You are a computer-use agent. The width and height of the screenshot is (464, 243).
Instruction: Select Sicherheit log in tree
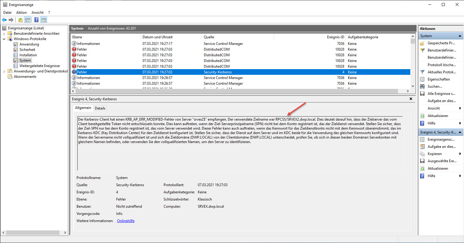point(27,50)
